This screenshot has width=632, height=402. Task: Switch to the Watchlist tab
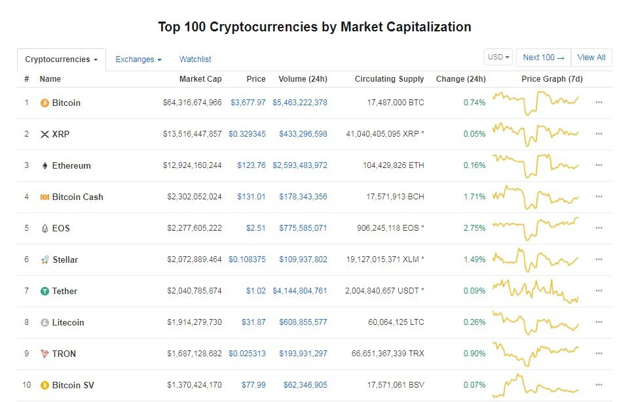tap(195, 59)
